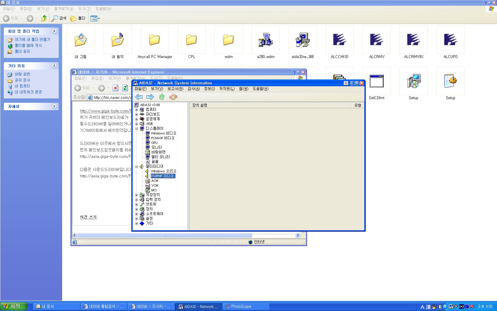Select the ACM tree item

point(155,181)
